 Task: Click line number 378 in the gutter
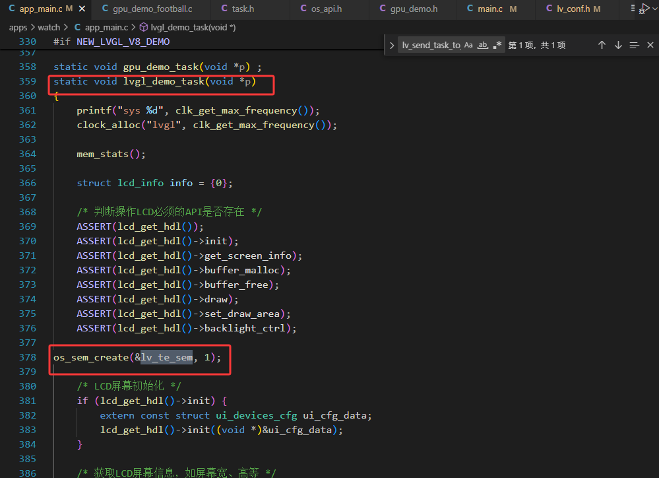(28, 357)
